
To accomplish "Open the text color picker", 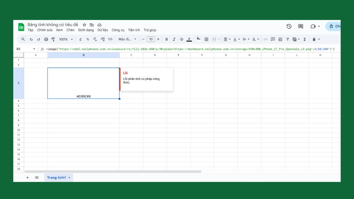I will point(189,39).
